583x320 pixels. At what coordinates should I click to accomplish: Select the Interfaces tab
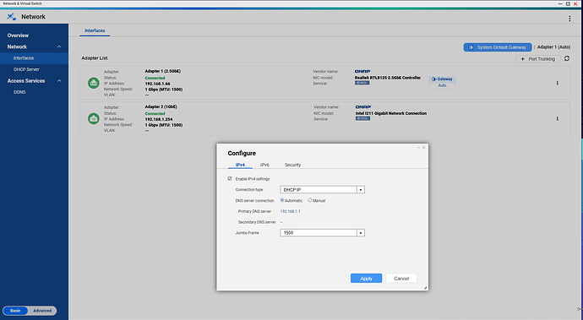95,31
